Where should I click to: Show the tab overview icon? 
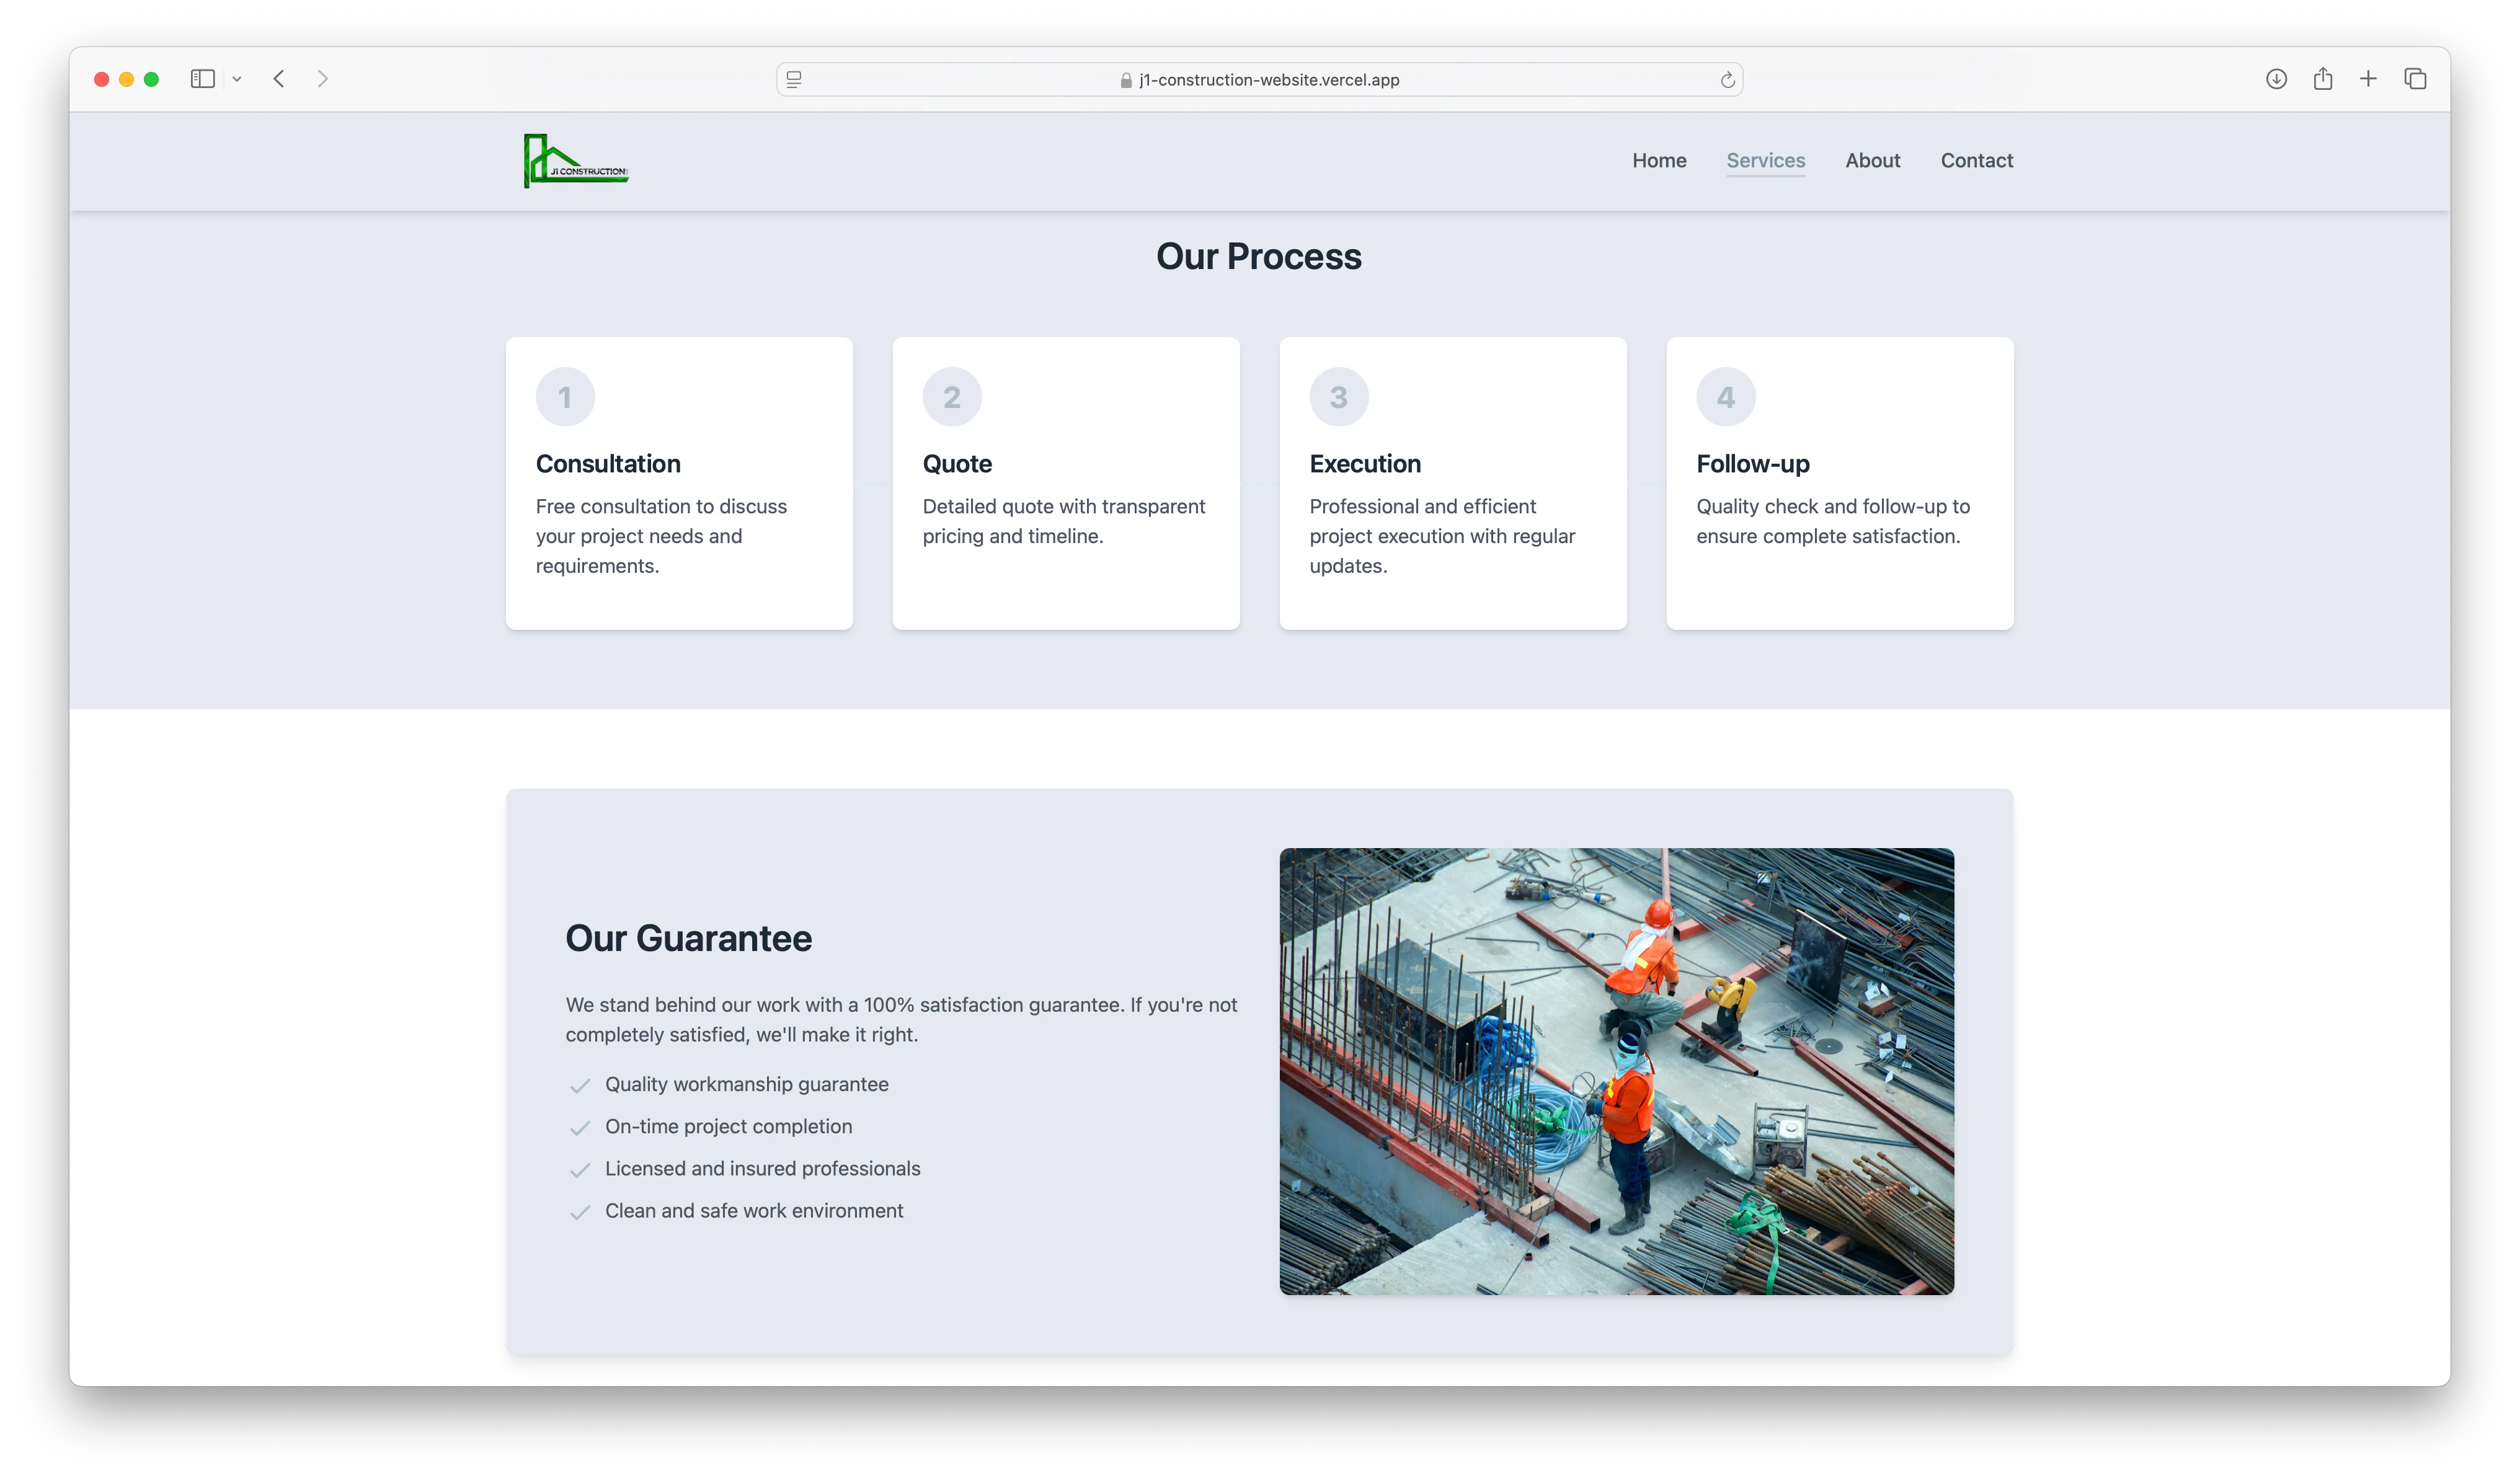tap(2415, 79)
